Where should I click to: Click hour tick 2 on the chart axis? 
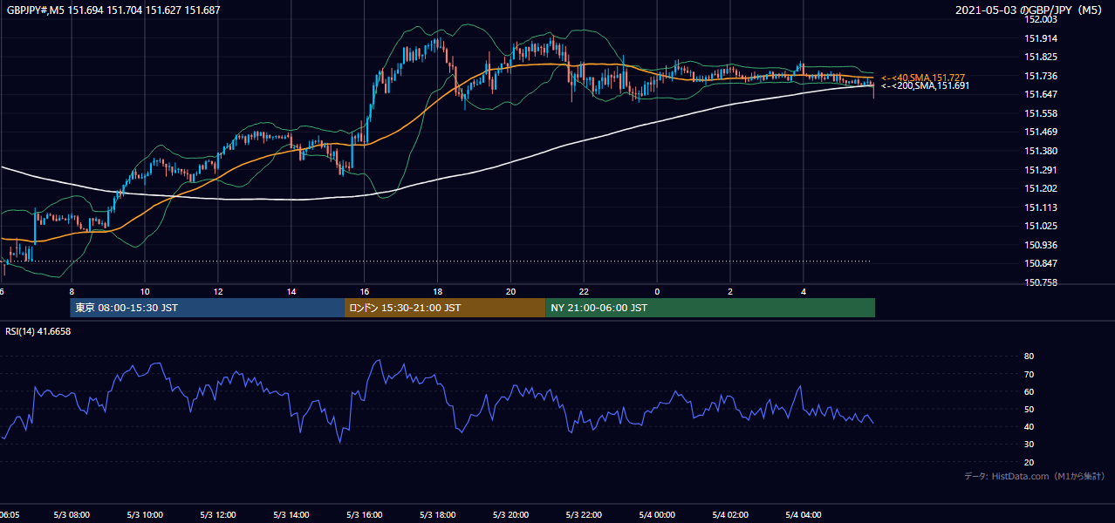click(731, 291)
